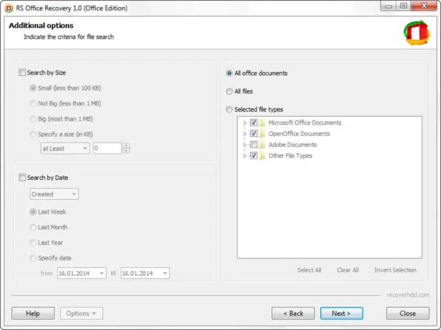Click the Other File Types folder icon
The image size is (441, 330).
(262, 156)
